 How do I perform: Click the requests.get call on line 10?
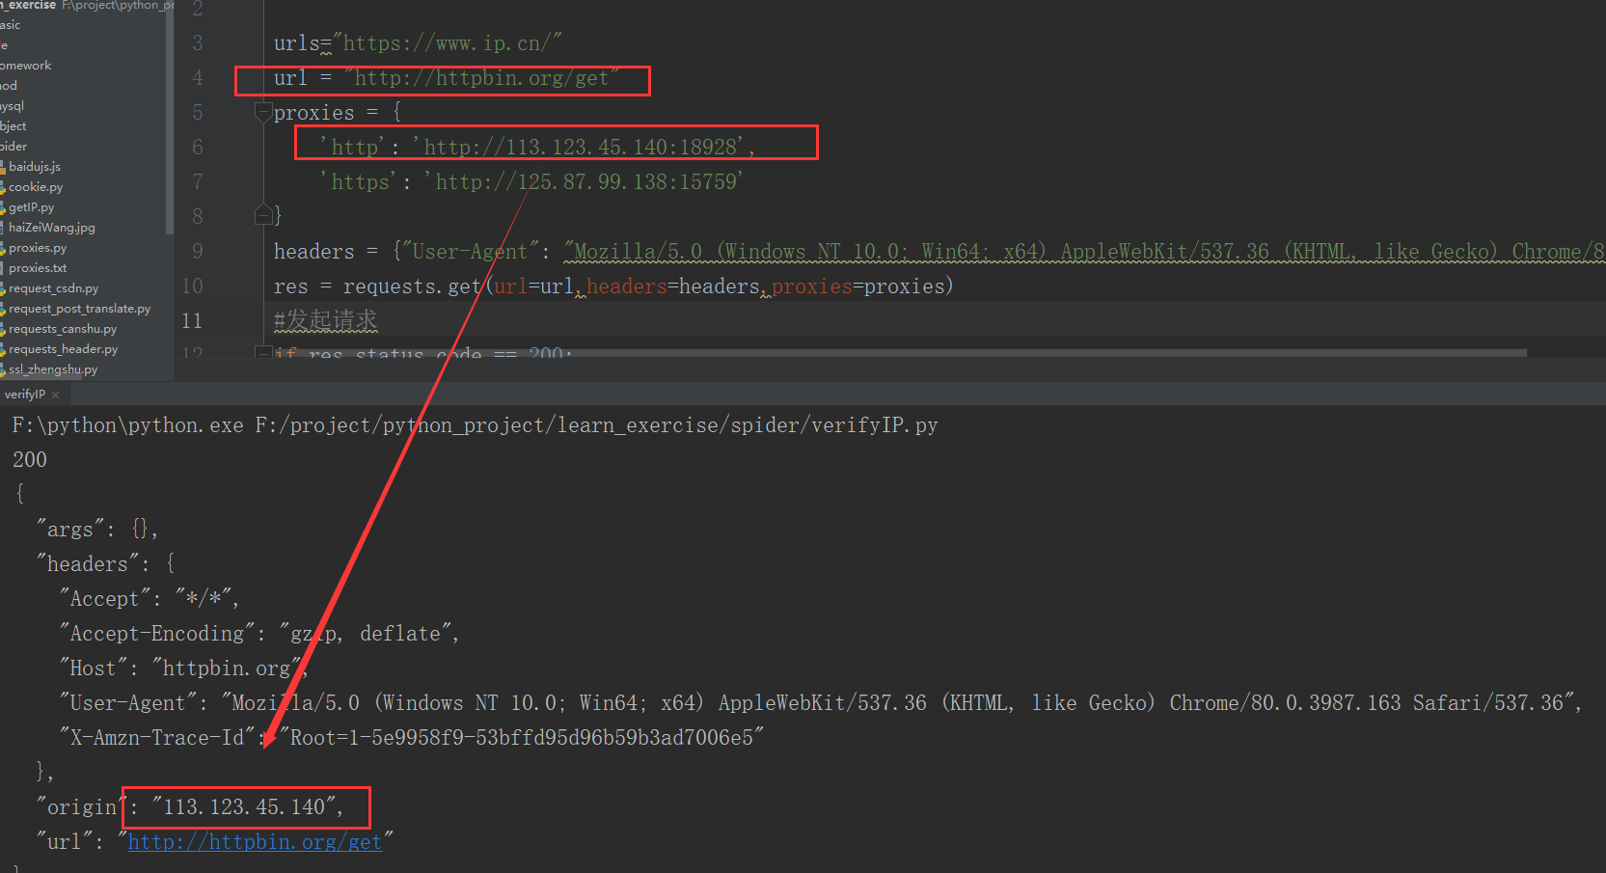[x=613, y=286]
